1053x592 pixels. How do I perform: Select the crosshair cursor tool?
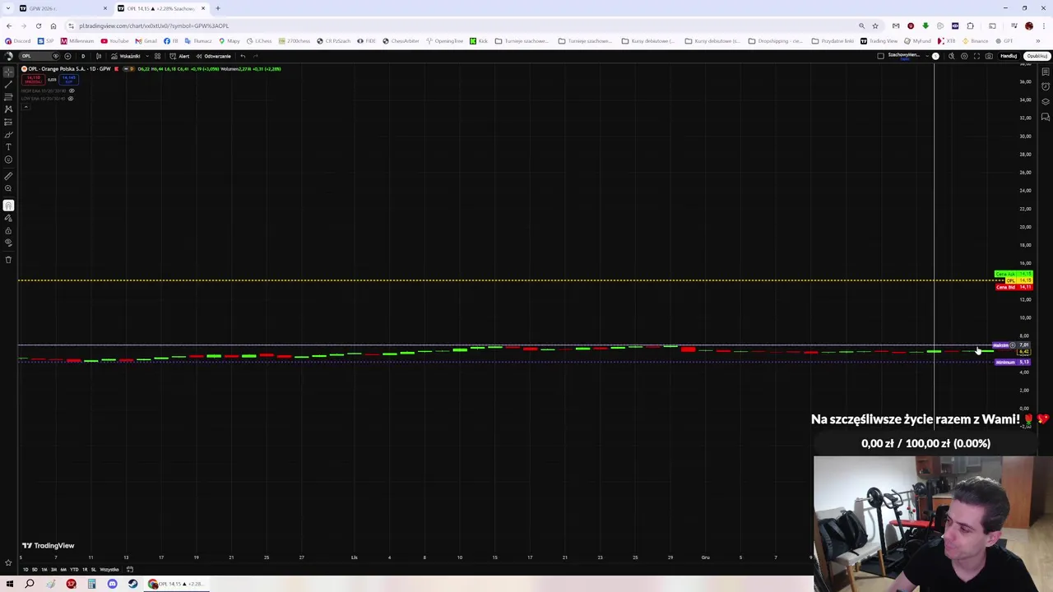point(8,72)
